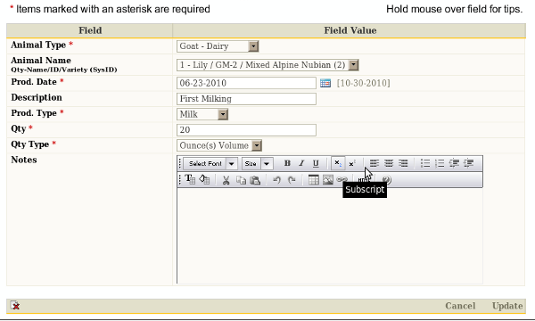Screen dimensions: 535x321
Task: Redo last edit in Notes
Action: [292, 180]
